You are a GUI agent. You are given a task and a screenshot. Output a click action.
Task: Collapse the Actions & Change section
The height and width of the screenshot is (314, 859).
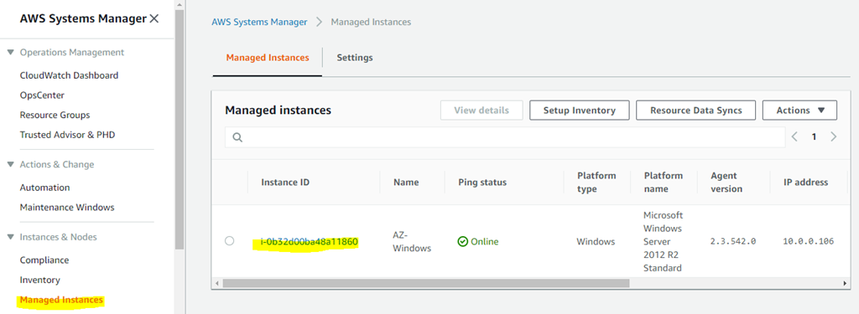[x=10, y=165]
